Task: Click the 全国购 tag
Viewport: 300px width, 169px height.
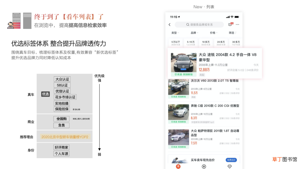Action: (x=61, y=119)
